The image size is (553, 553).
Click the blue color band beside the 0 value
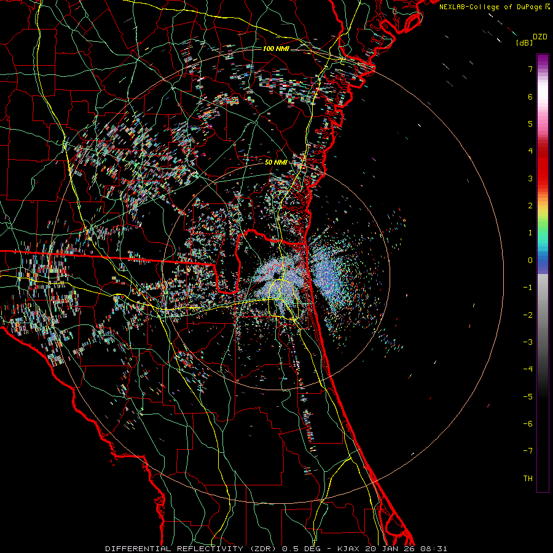point(543,261)
